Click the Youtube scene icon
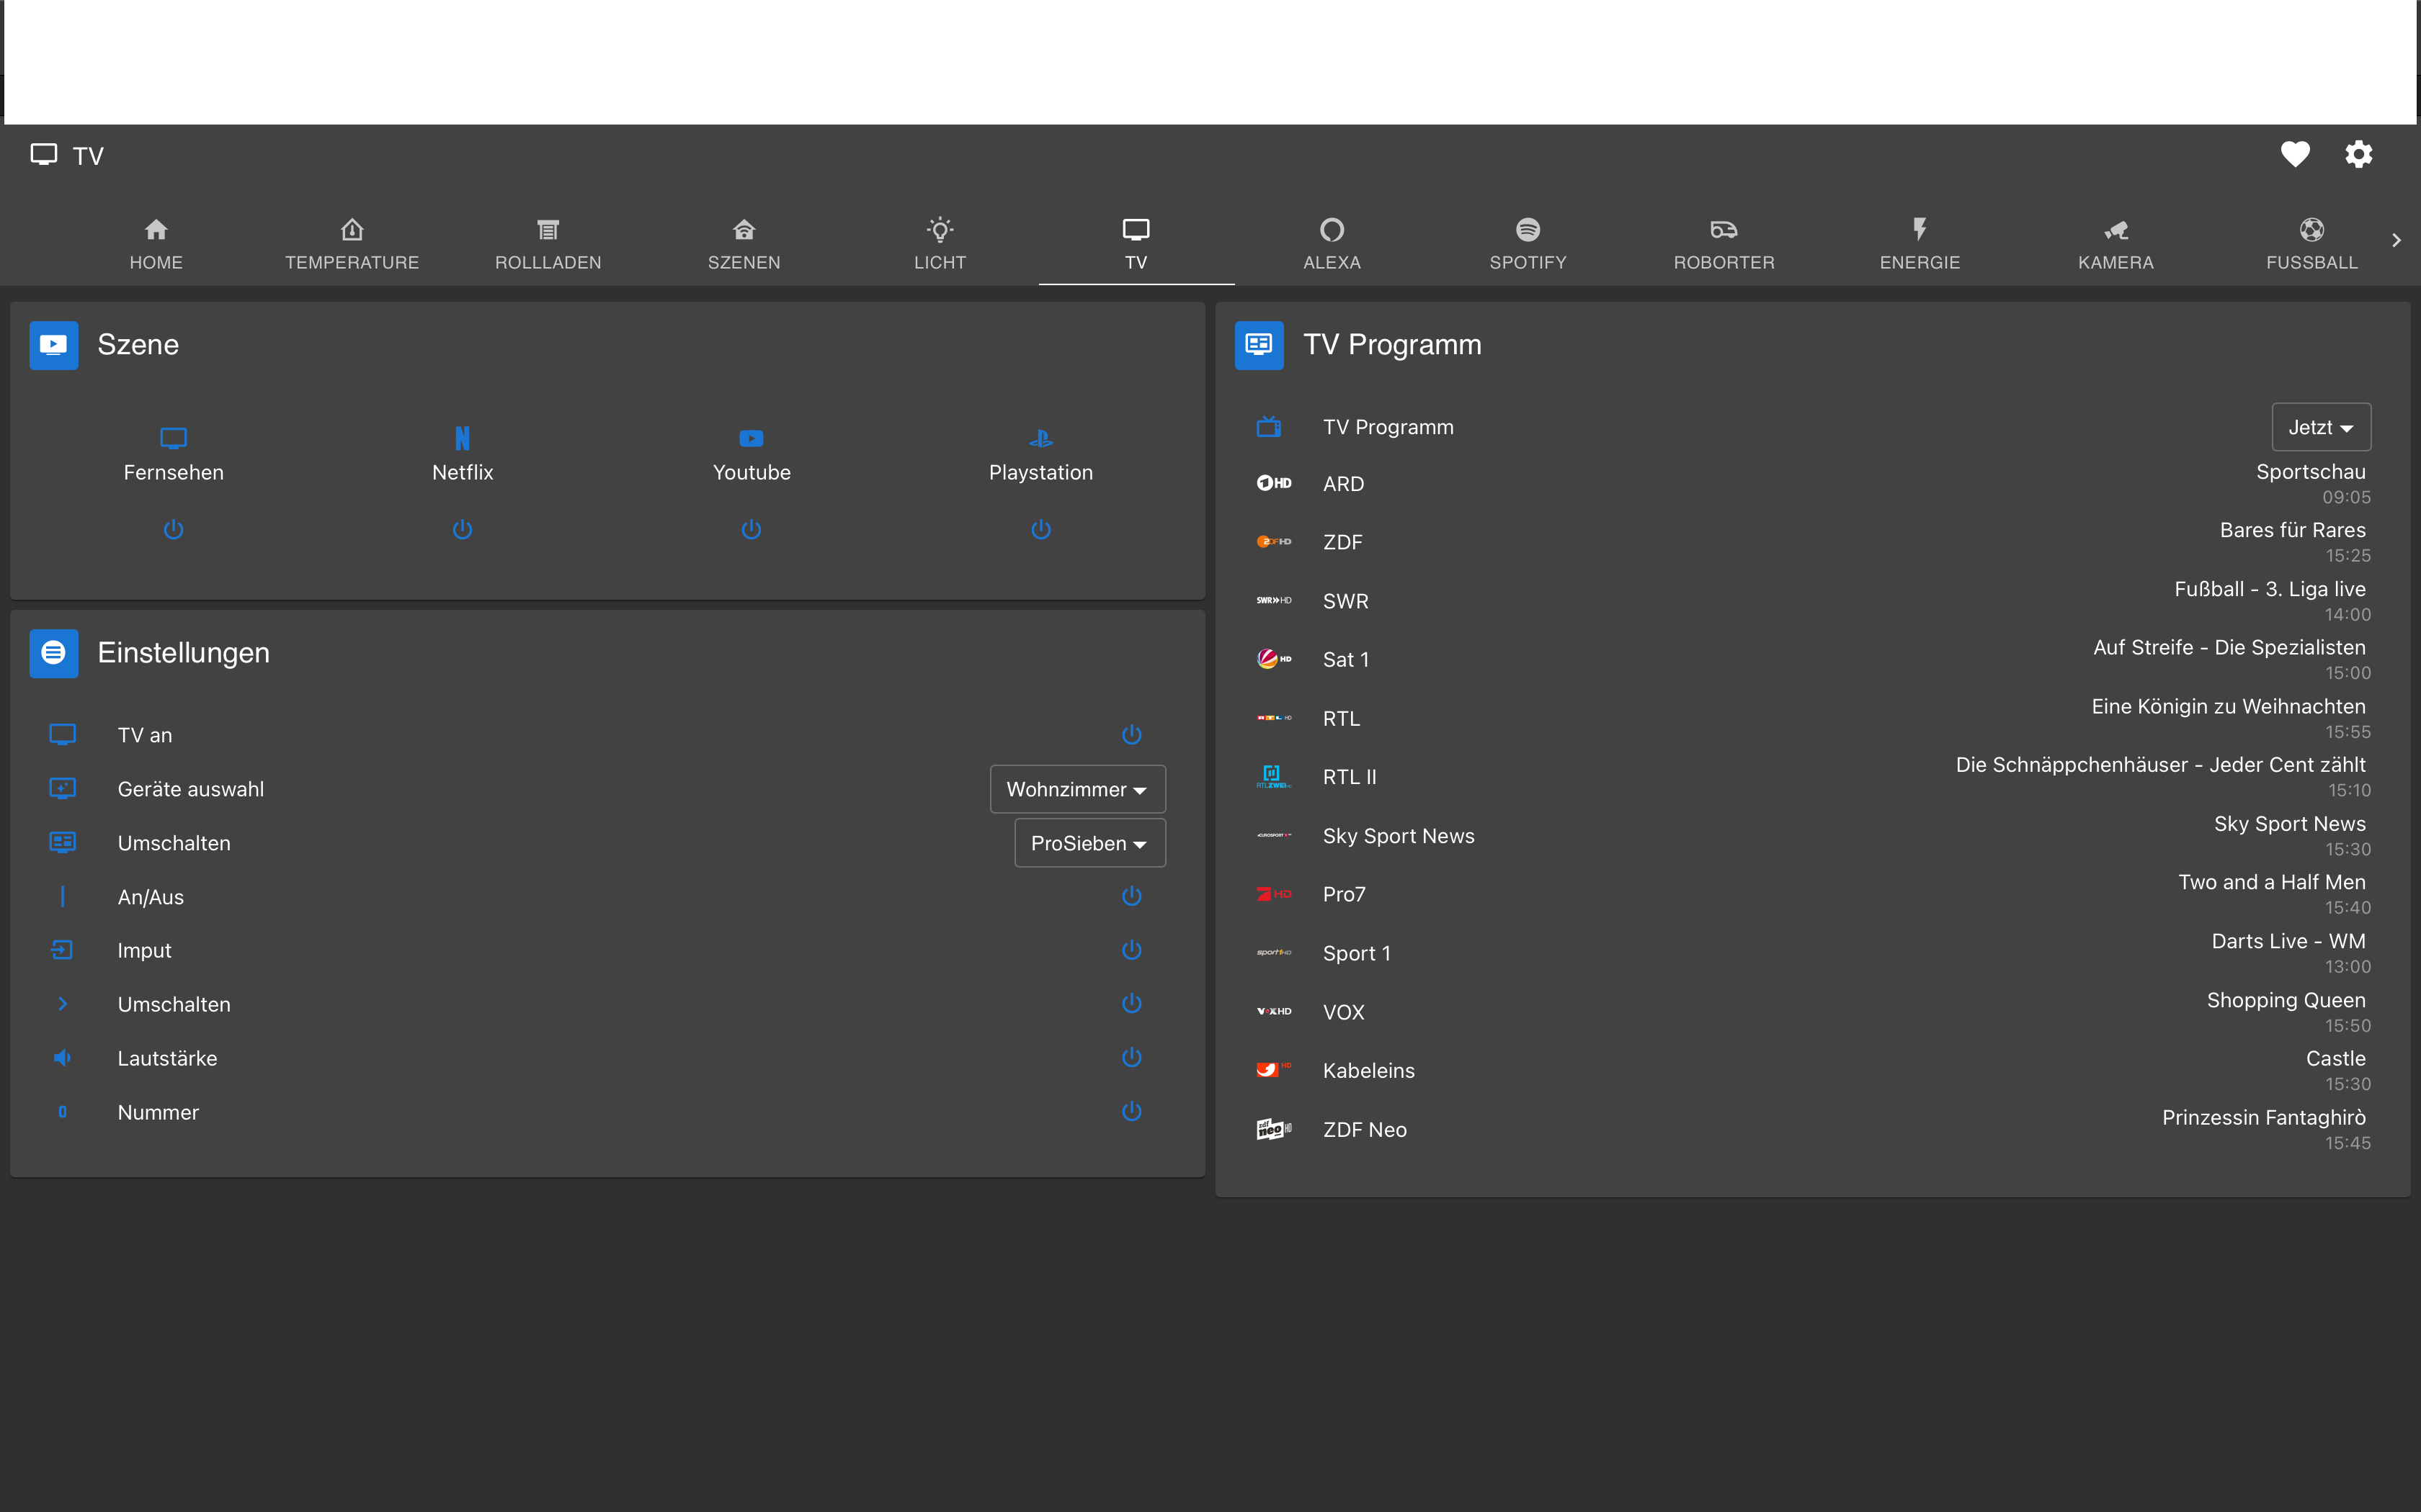2421x1512 pixels. [x=752, y=438]
